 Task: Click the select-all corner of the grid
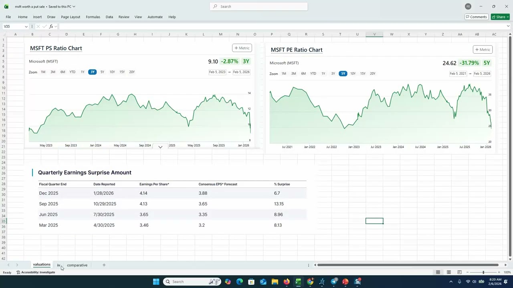pos(4,34)
